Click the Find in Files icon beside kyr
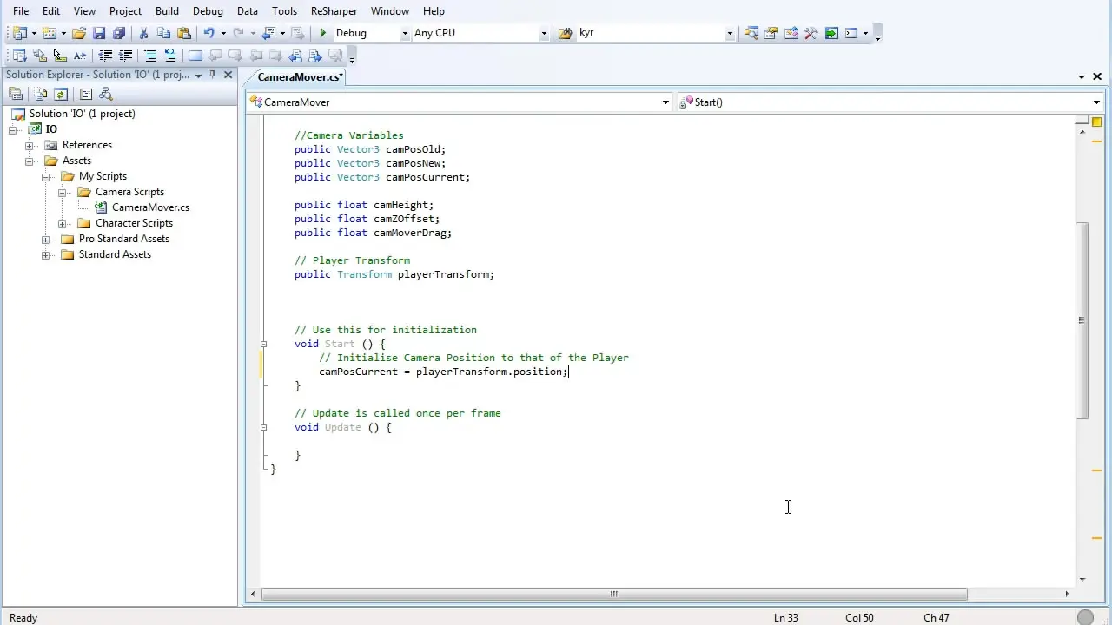This screenshot has width=1112, height=625. click(566, 33)
